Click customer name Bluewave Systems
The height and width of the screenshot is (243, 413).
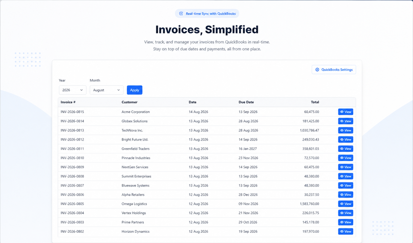click(x=136, y=185)
